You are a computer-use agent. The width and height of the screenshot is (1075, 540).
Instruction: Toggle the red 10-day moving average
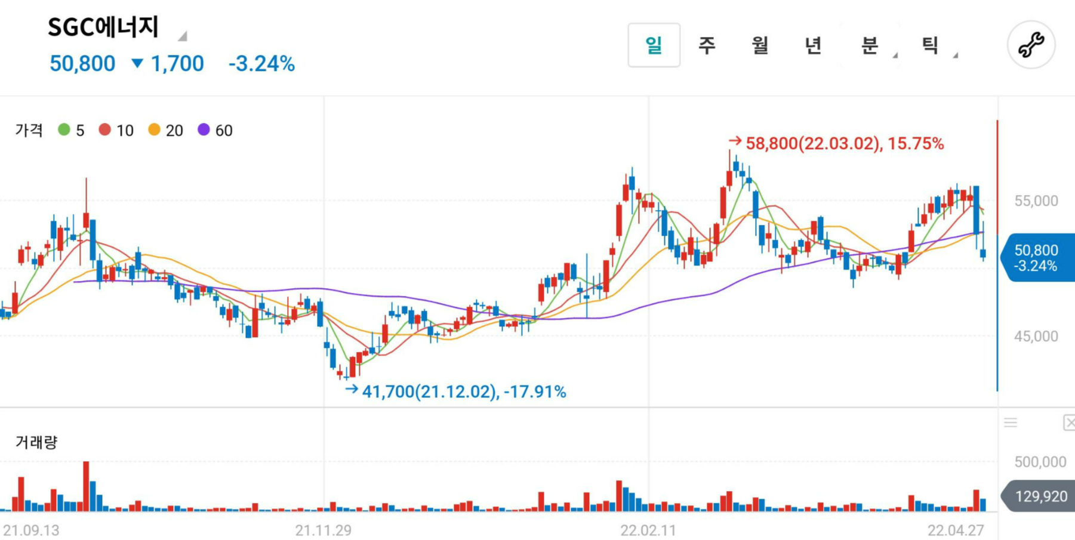point(116,130)
